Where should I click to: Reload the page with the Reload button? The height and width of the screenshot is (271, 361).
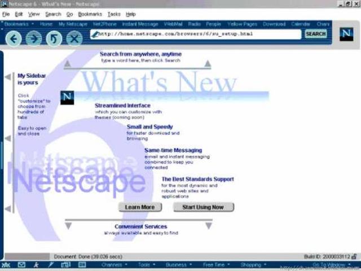[x=54, y=39]
